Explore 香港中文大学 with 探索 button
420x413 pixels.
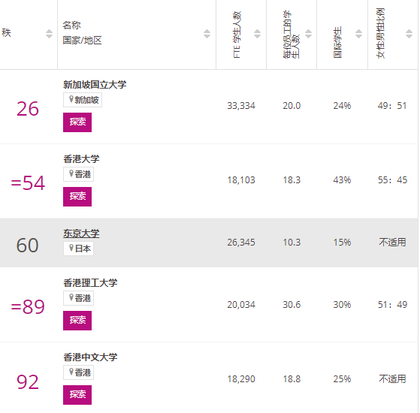[x=77, y=395]
